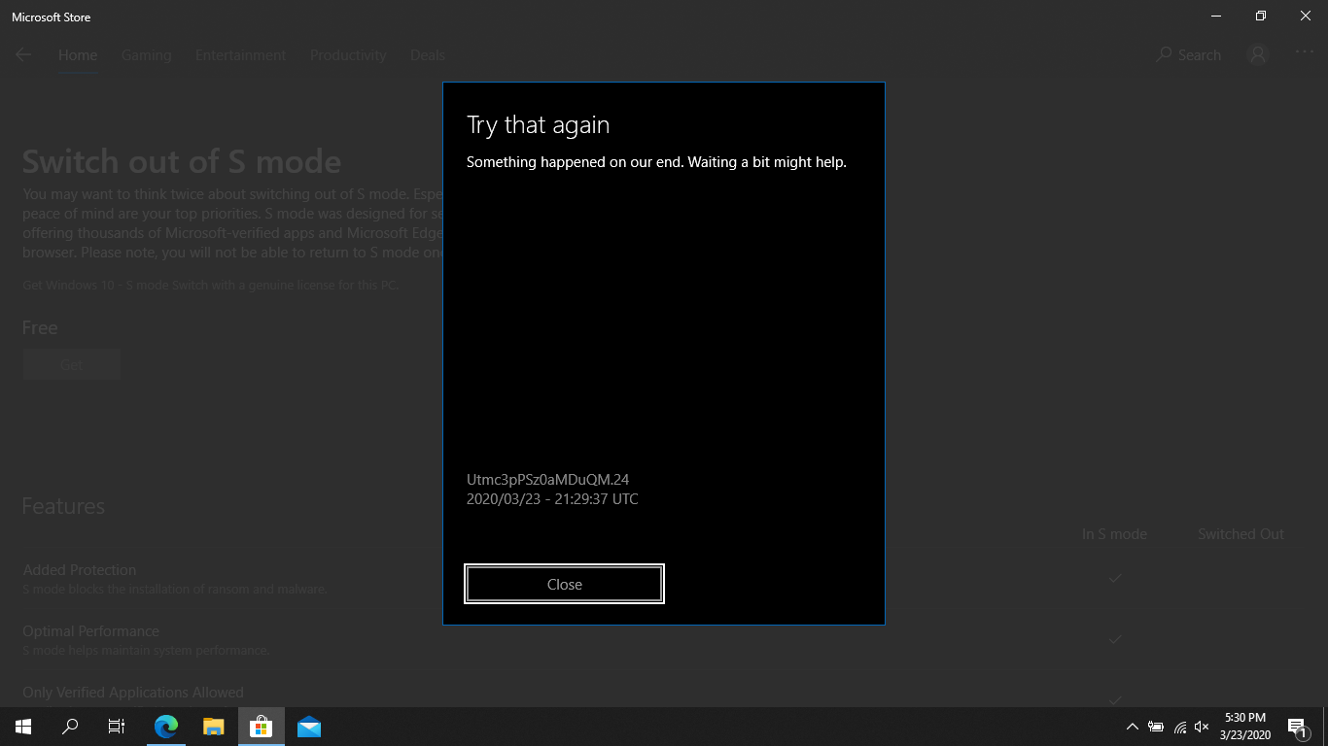Click the Get button under Free
Screen dimensions: 1328x746
coord(71,365)
